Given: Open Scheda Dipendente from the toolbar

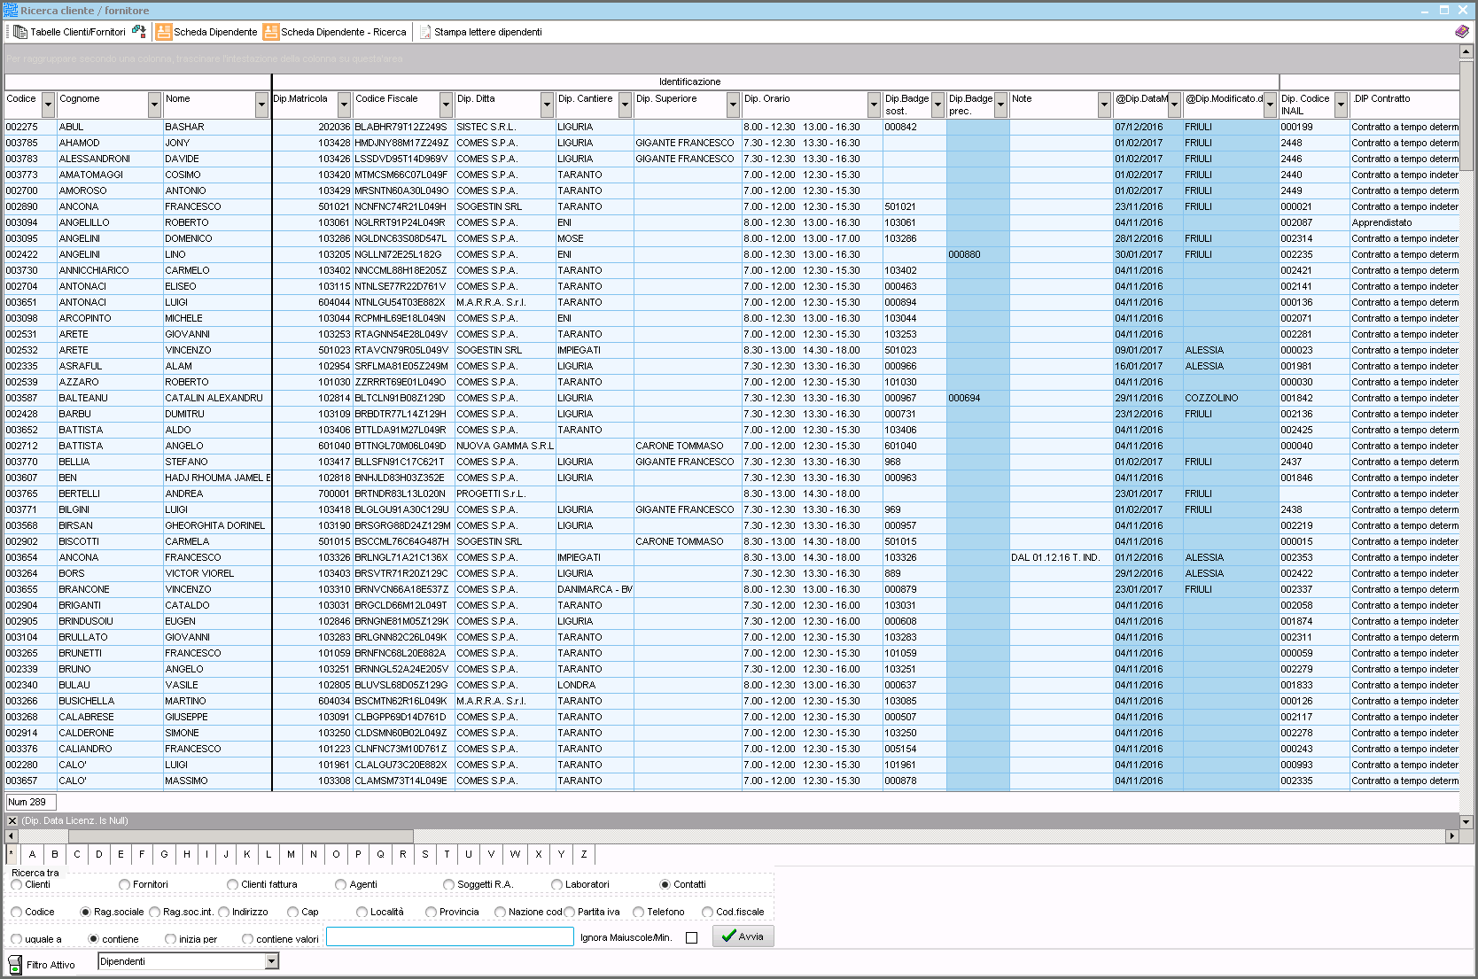Looking at the screenshot, I should pos(206,32).
